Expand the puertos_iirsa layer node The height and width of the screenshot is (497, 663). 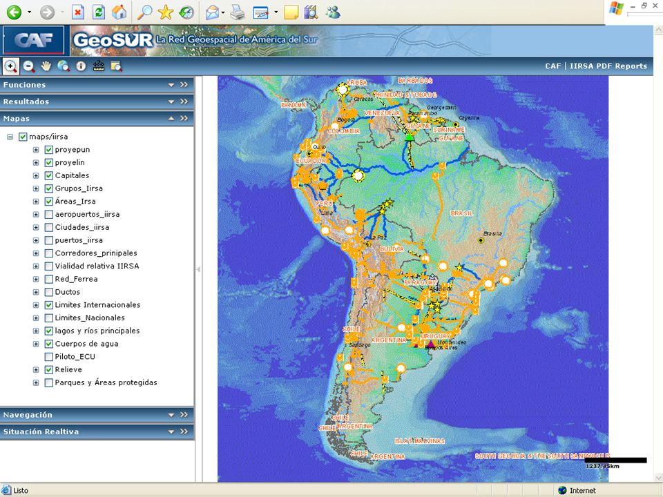(x=36, y=240)
